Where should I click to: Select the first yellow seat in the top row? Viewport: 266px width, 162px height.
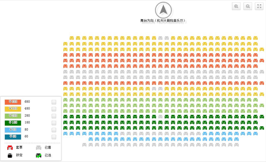pos(72,38)
